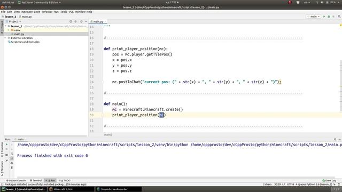Viewport: 342px width, 192px height.
Task: Open the Edit menu
Action: (x=10, y=12)
